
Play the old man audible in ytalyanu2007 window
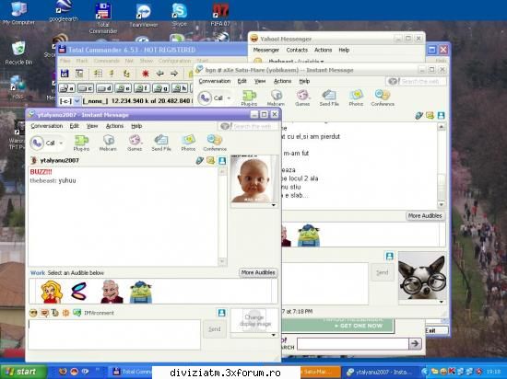tap(112, 292)
